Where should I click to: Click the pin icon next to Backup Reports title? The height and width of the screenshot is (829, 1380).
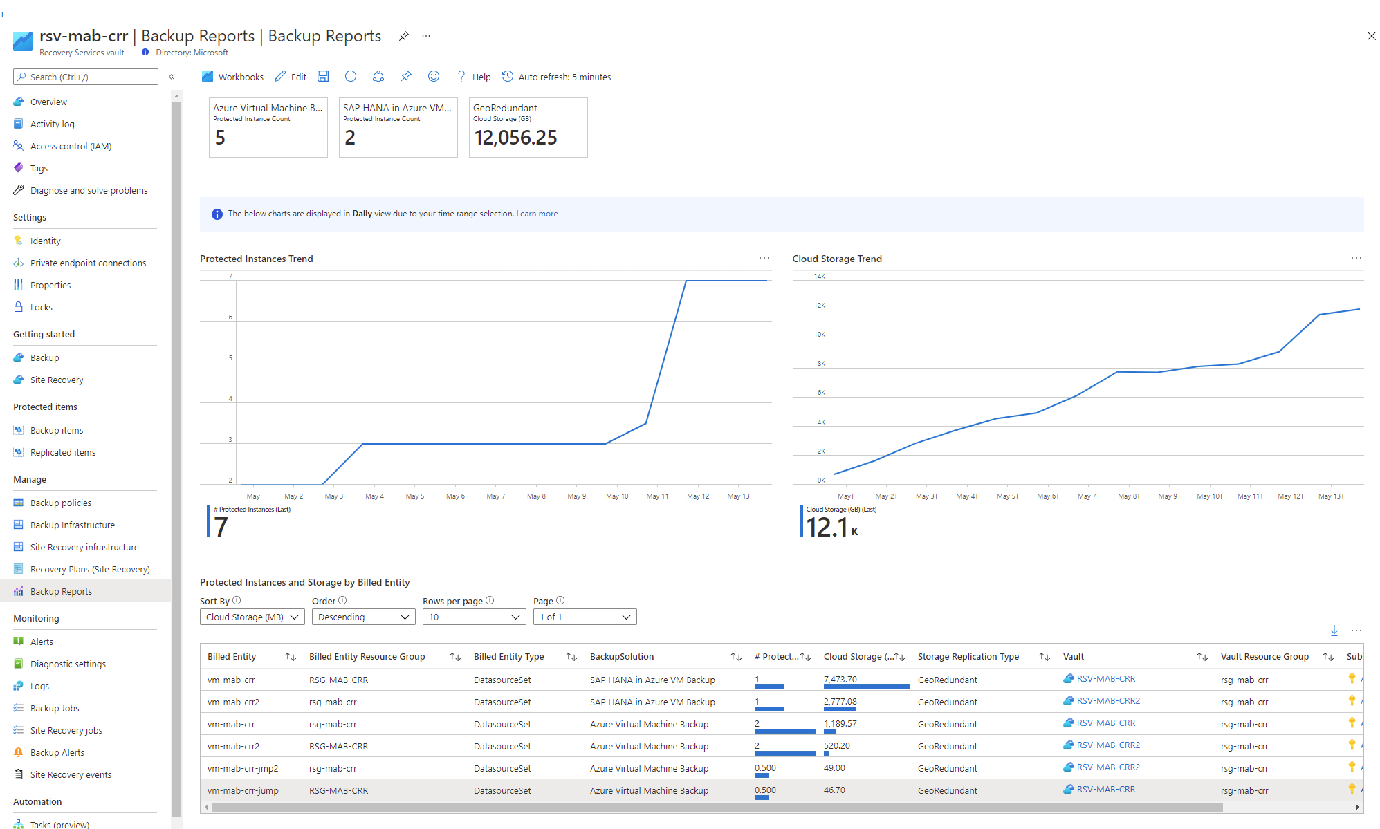pyautogui.click(x=402, y=37)
